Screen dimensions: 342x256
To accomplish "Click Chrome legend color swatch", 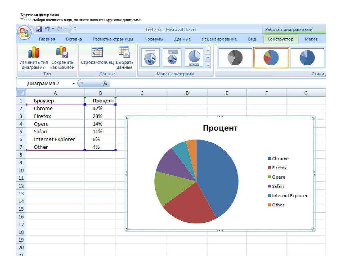I will tap(270, 158).
